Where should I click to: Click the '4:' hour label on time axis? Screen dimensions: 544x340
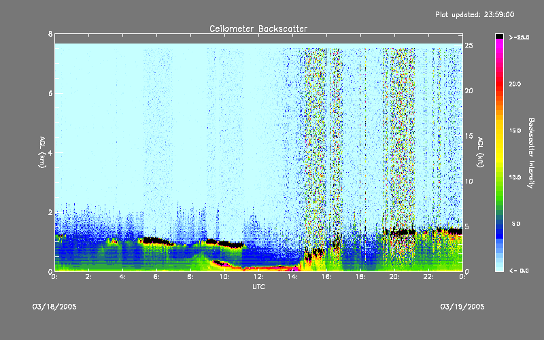122,277
